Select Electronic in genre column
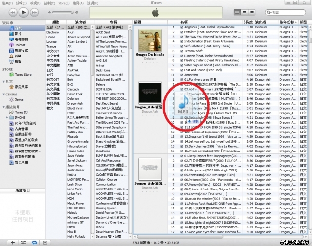Viewport: 312px width, 246px height. click(56, 32)
